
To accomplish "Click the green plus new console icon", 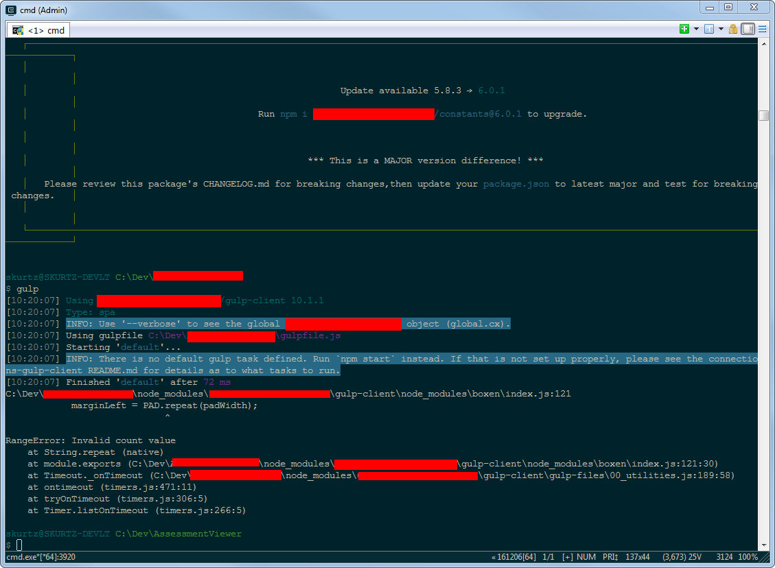I will (684, 29).
